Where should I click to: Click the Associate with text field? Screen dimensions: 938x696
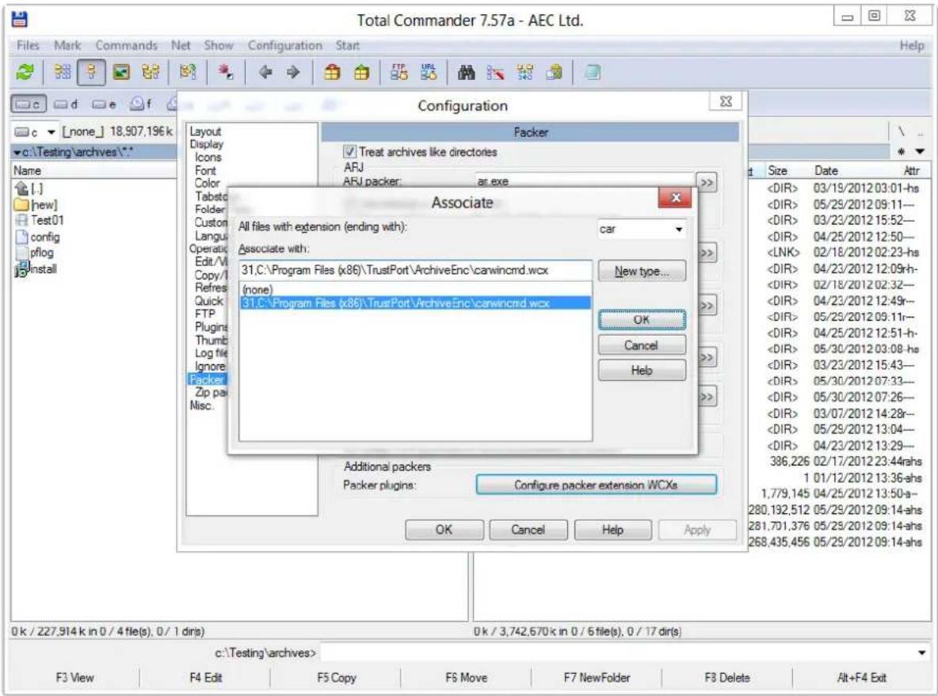click(415, 270)
